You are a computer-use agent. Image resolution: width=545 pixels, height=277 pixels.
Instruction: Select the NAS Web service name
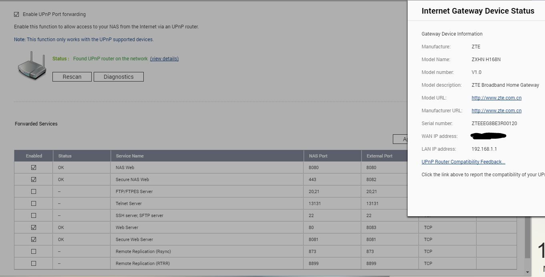pos(125,167)
